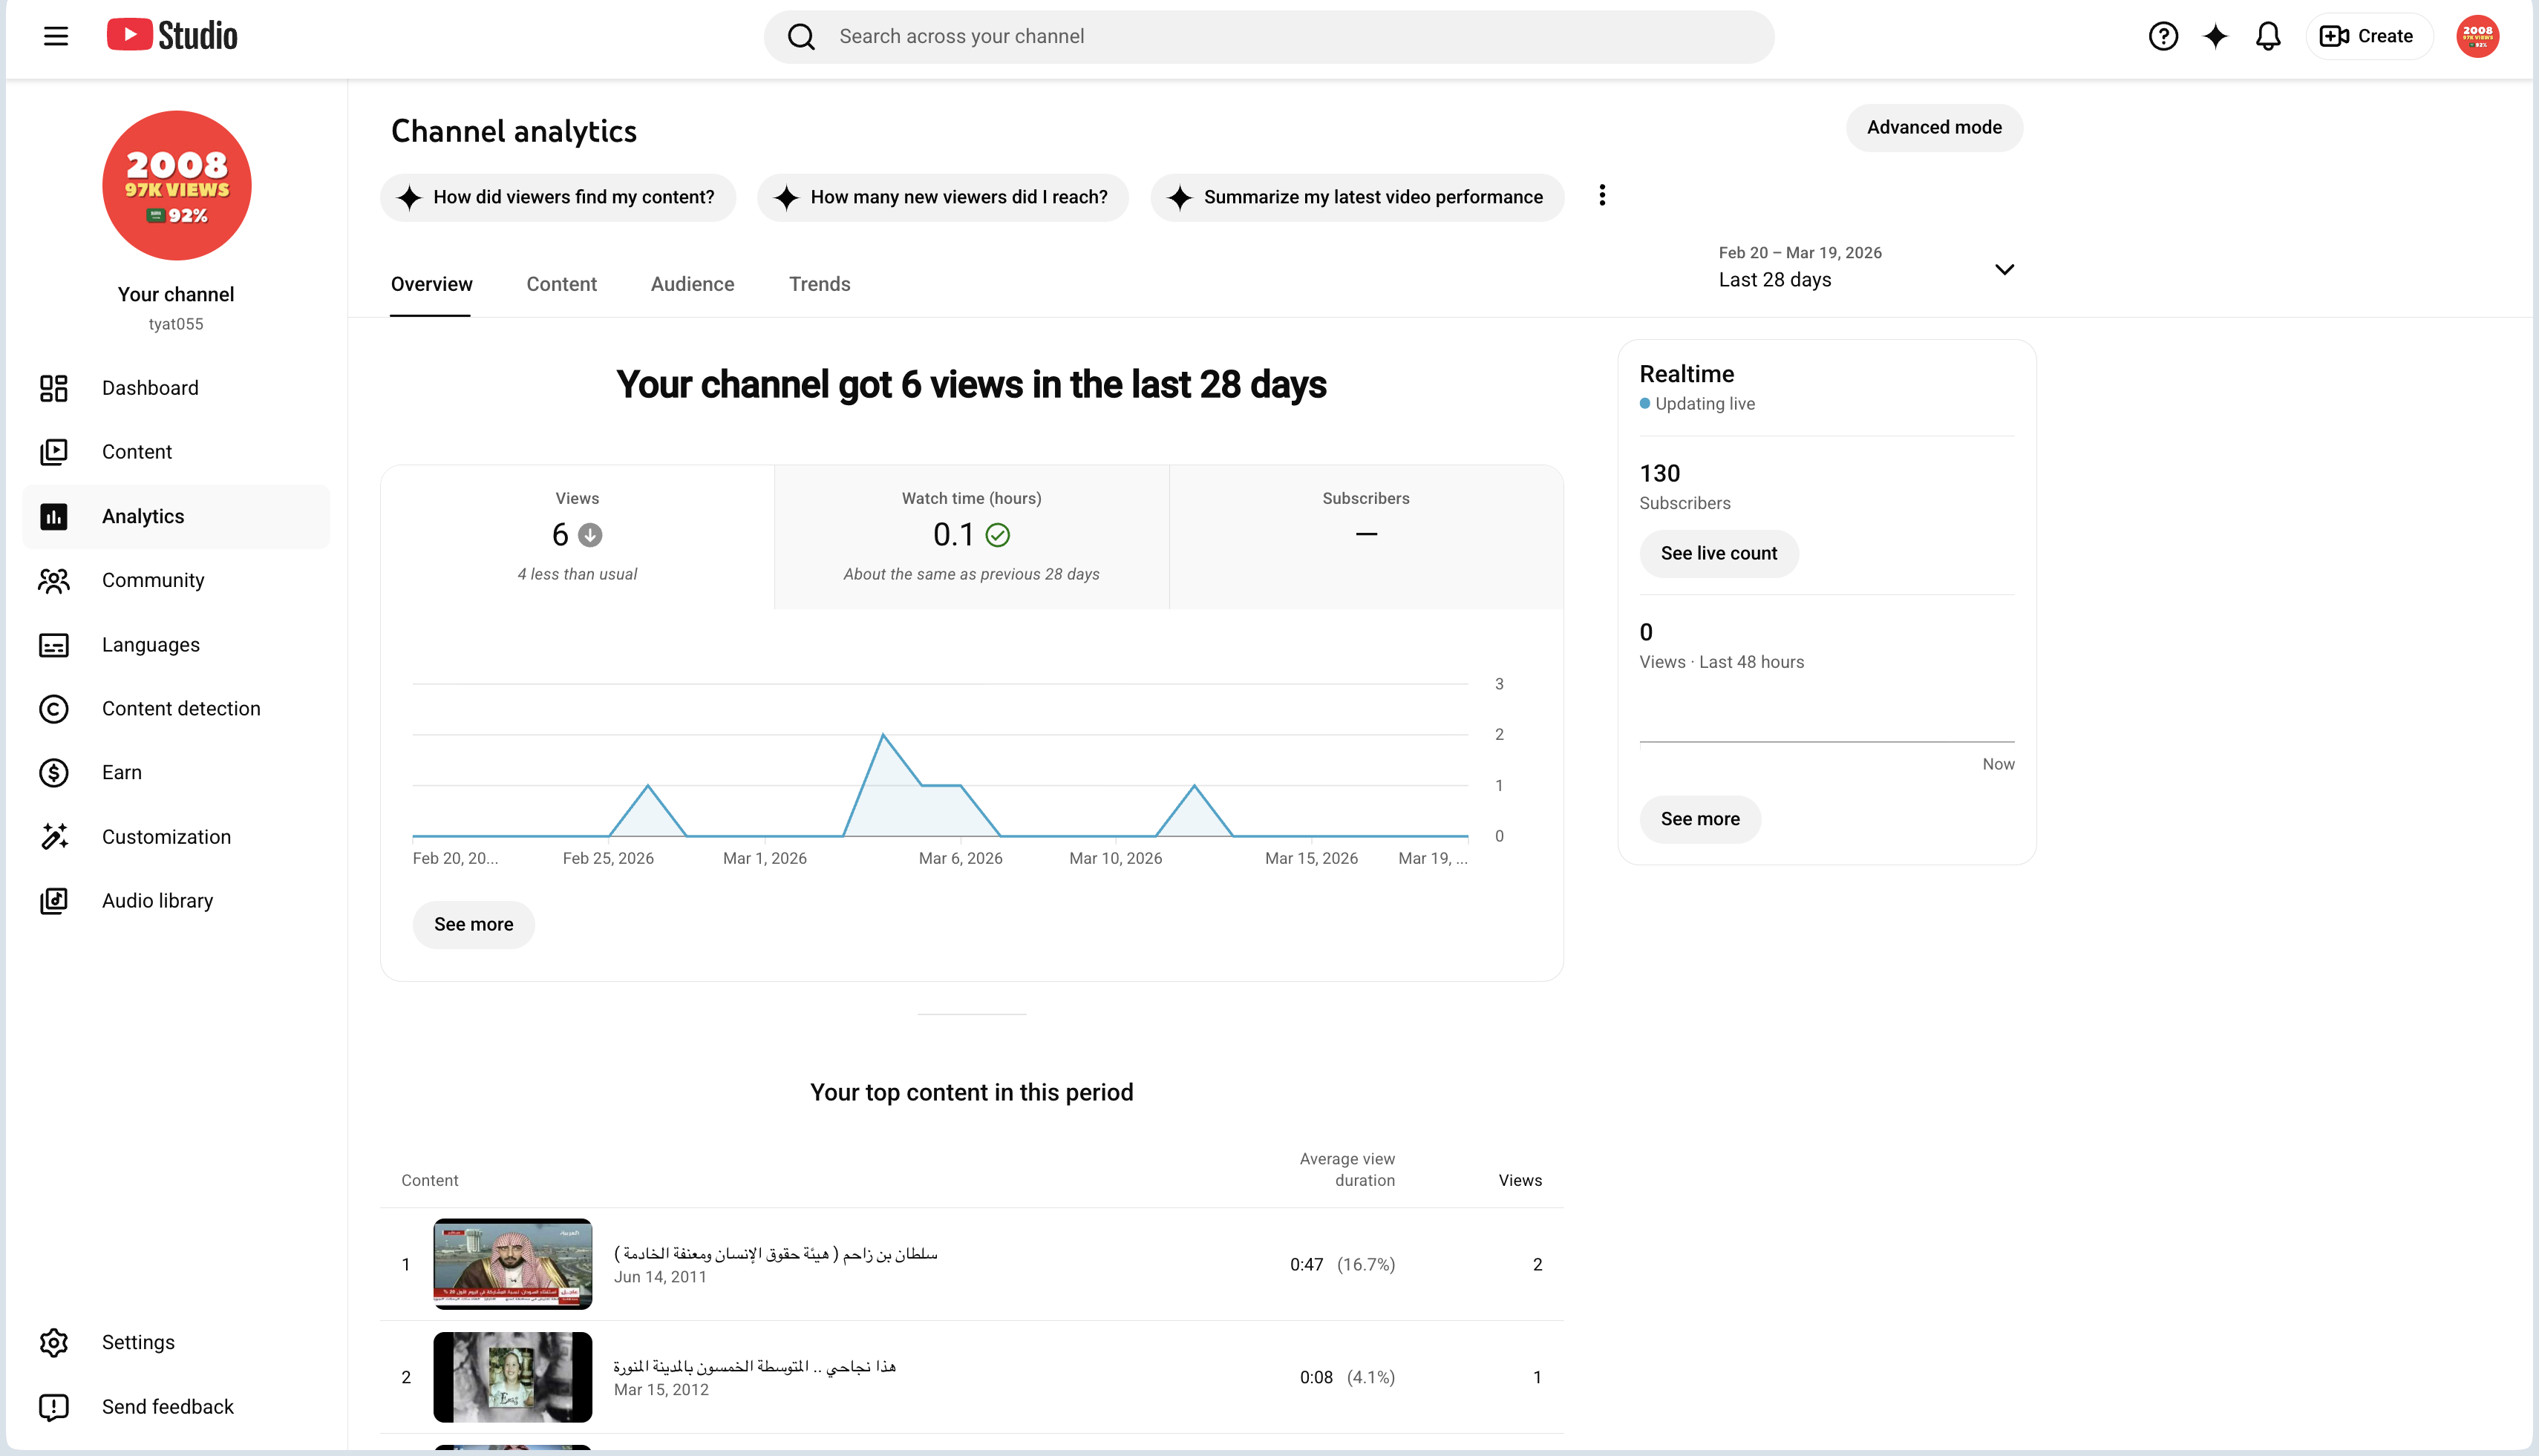Screen dimensions: 2539x1456
Task: Select the Subscribers metric card
Action: 1365,537
